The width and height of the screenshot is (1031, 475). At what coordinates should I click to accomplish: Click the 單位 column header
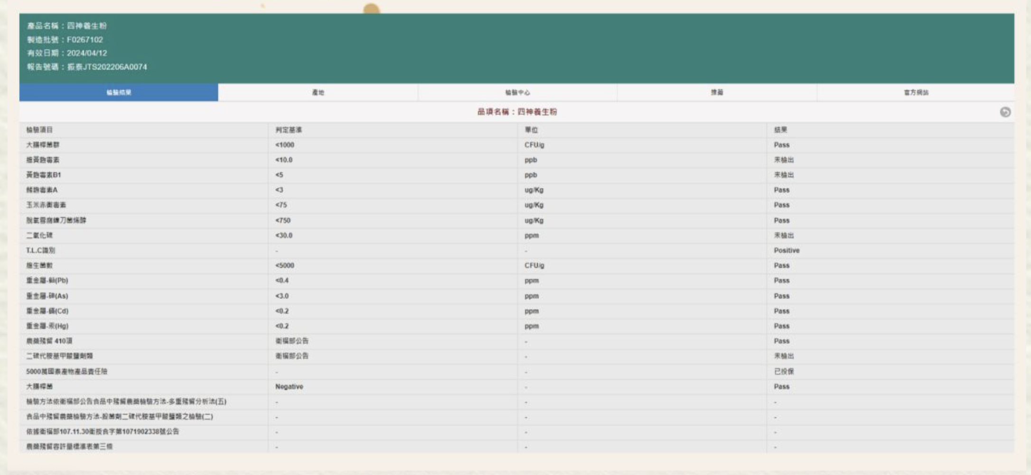coord(531,130)
